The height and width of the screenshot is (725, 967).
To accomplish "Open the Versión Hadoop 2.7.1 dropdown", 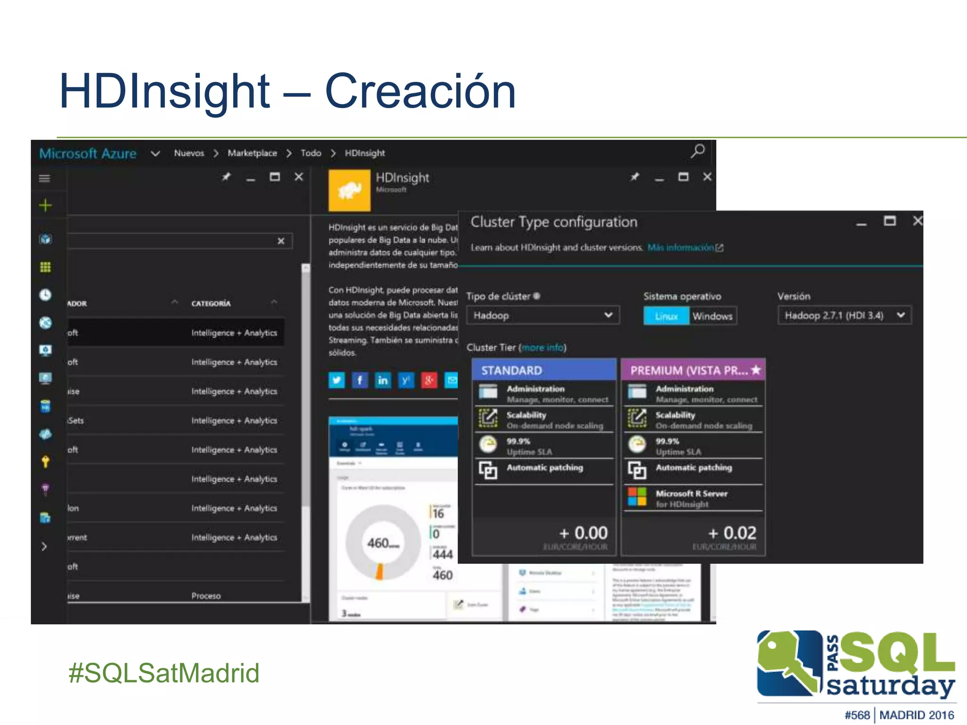I will [844, 315].
